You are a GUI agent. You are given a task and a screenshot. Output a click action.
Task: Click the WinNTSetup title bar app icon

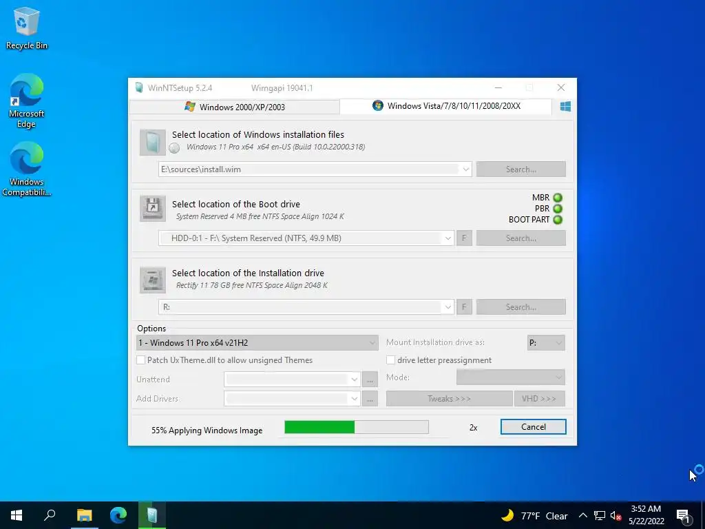139,87
